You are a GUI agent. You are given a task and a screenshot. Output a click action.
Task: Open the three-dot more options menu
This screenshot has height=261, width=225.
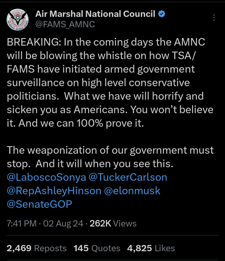(x=214, y=18)
